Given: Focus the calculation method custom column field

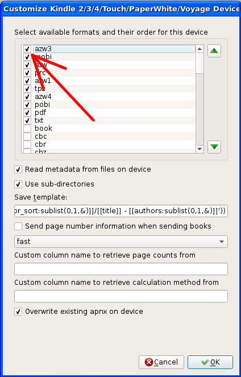Looking at the screenshot, I should coord(121,296).
